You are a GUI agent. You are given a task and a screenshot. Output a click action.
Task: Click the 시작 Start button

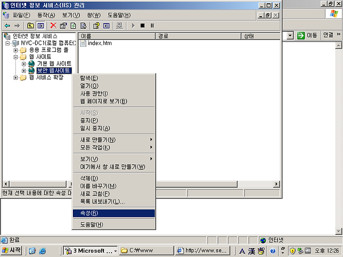pyautogui.click(x=11, y=250)
